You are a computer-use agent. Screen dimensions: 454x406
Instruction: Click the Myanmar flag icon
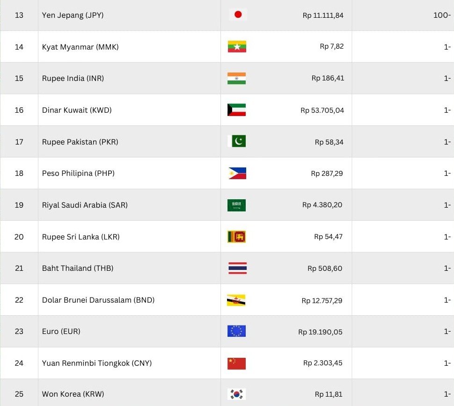[x=237, y=47]
